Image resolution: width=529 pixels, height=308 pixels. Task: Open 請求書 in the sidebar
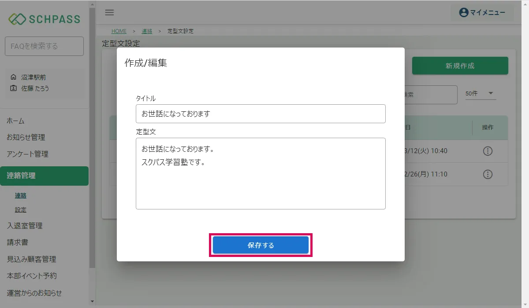coord(18,242)
